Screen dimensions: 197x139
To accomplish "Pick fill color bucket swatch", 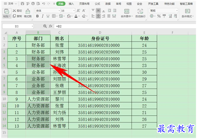I will [69, 16].
